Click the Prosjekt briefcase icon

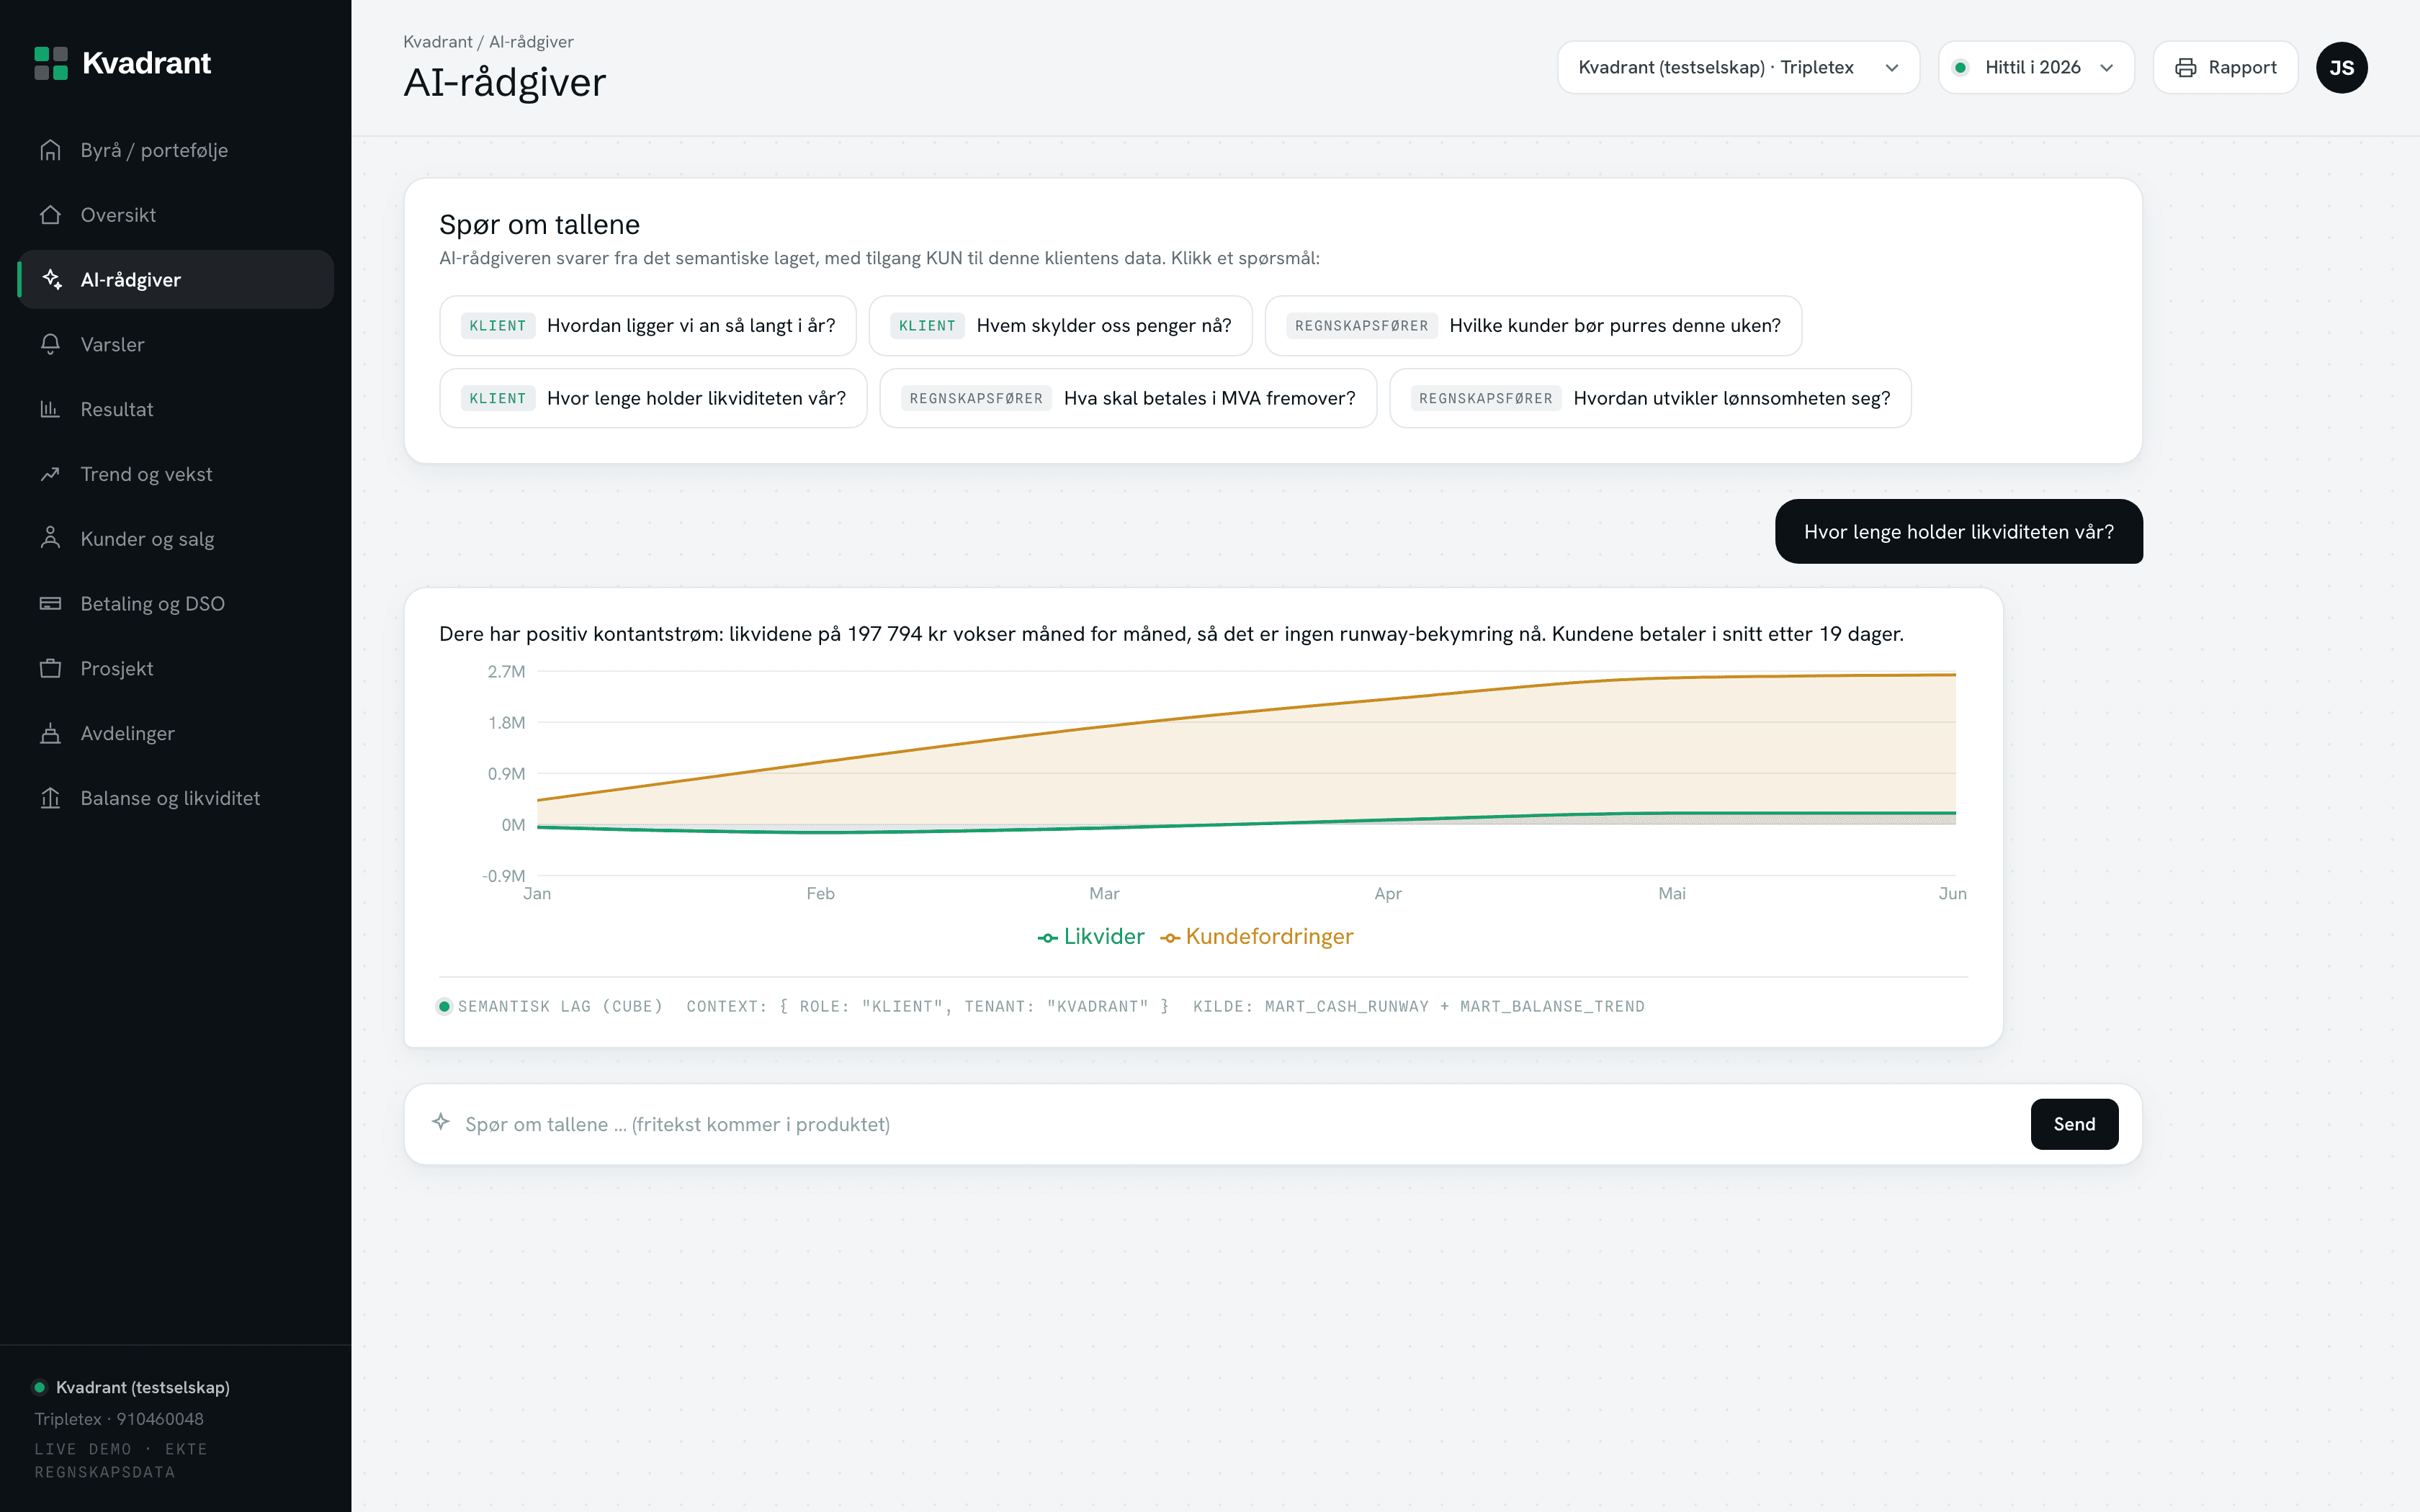(50, 668)
